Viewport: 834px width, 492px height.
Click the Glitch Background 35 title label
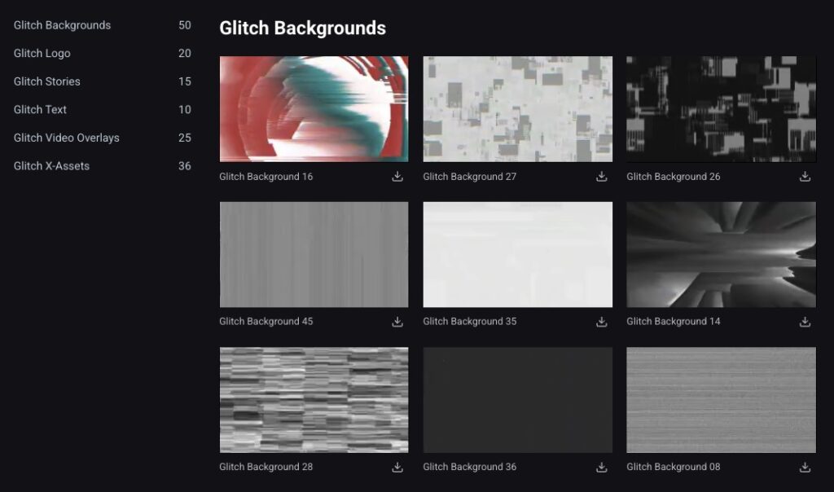469,322
